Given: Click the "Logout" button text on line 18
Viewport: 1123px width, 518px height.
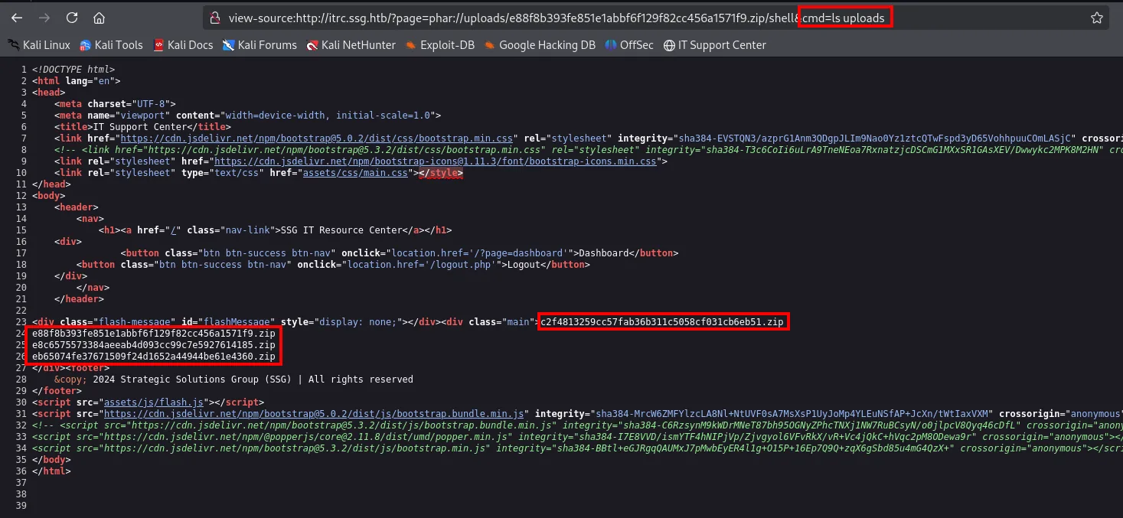Looking at the screenshot, I should (x=524, y=265).
